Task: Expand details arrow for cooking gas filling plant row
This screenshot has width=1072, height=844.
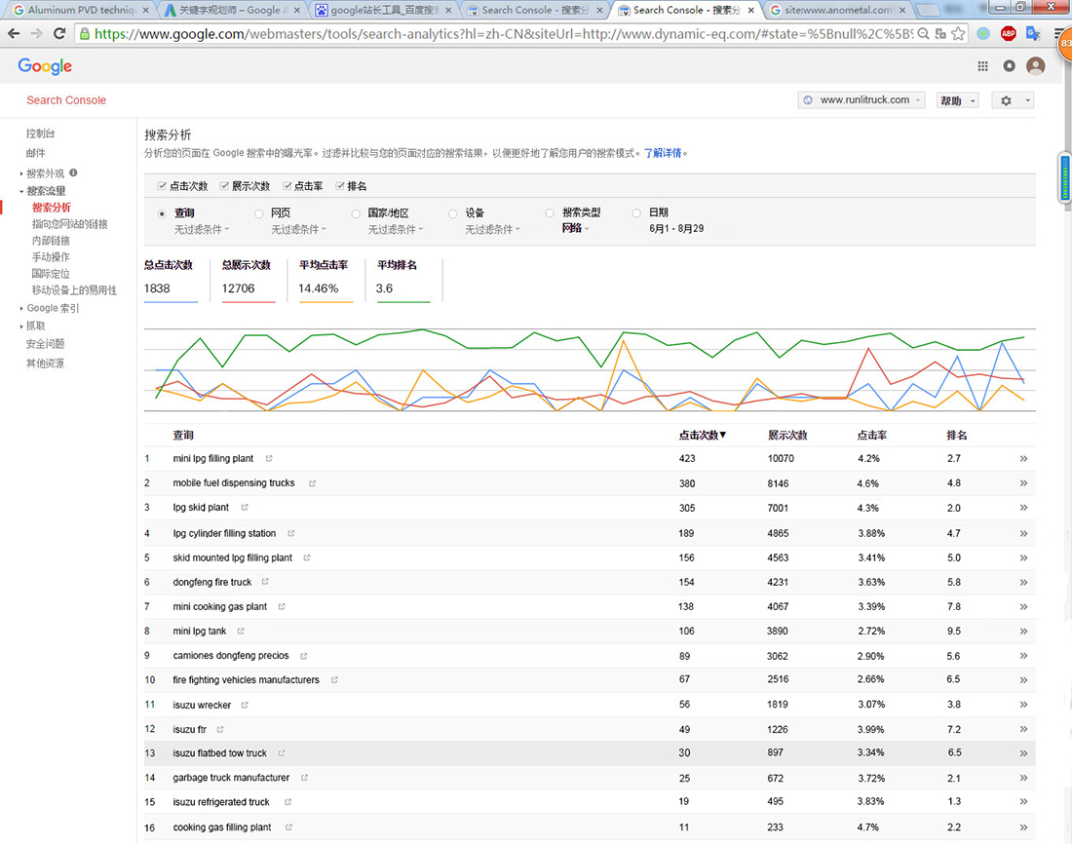Action: [1023, 826]
